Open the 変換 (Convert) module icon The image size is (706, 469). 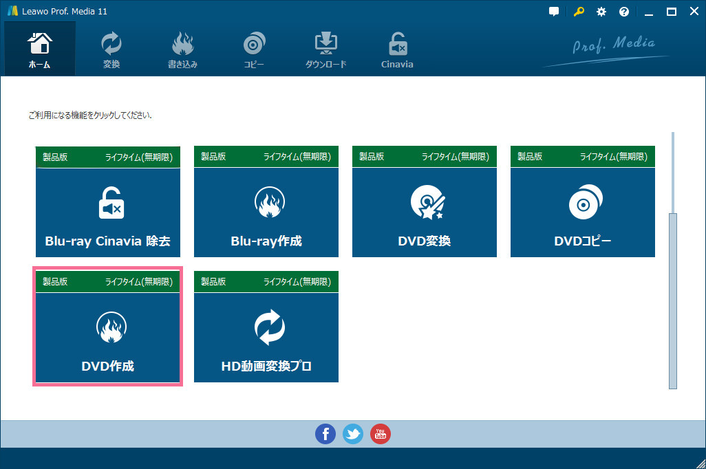pyautogui.click(x=111, y=48)
